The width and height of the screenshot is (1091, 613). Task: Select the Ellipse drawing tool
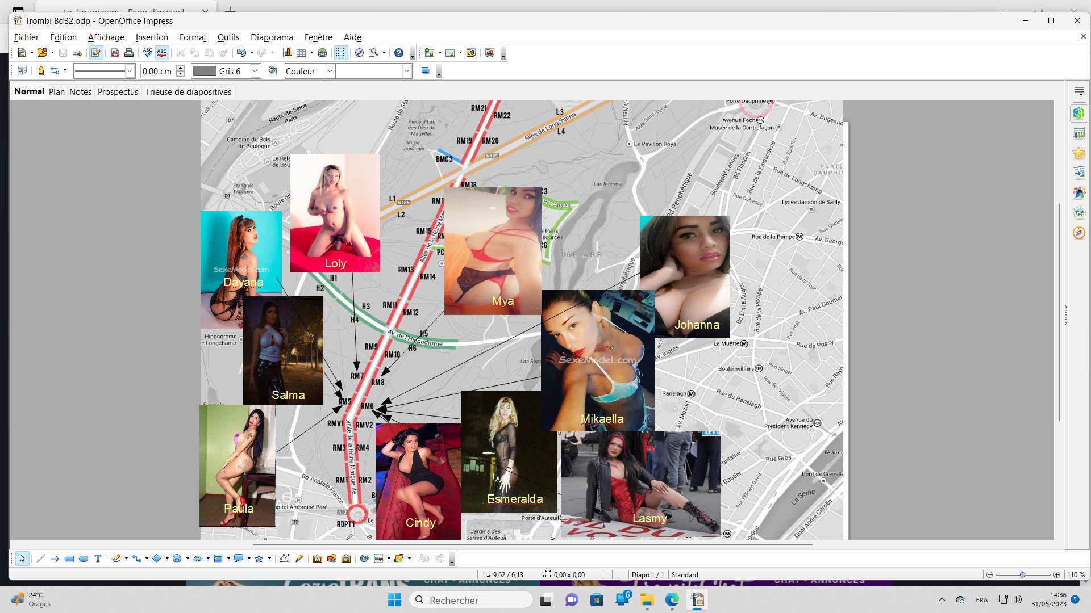coord(84,559)
